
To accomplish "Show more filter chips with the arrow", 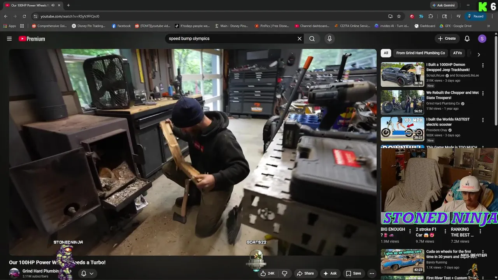I will tap(479, 54).
